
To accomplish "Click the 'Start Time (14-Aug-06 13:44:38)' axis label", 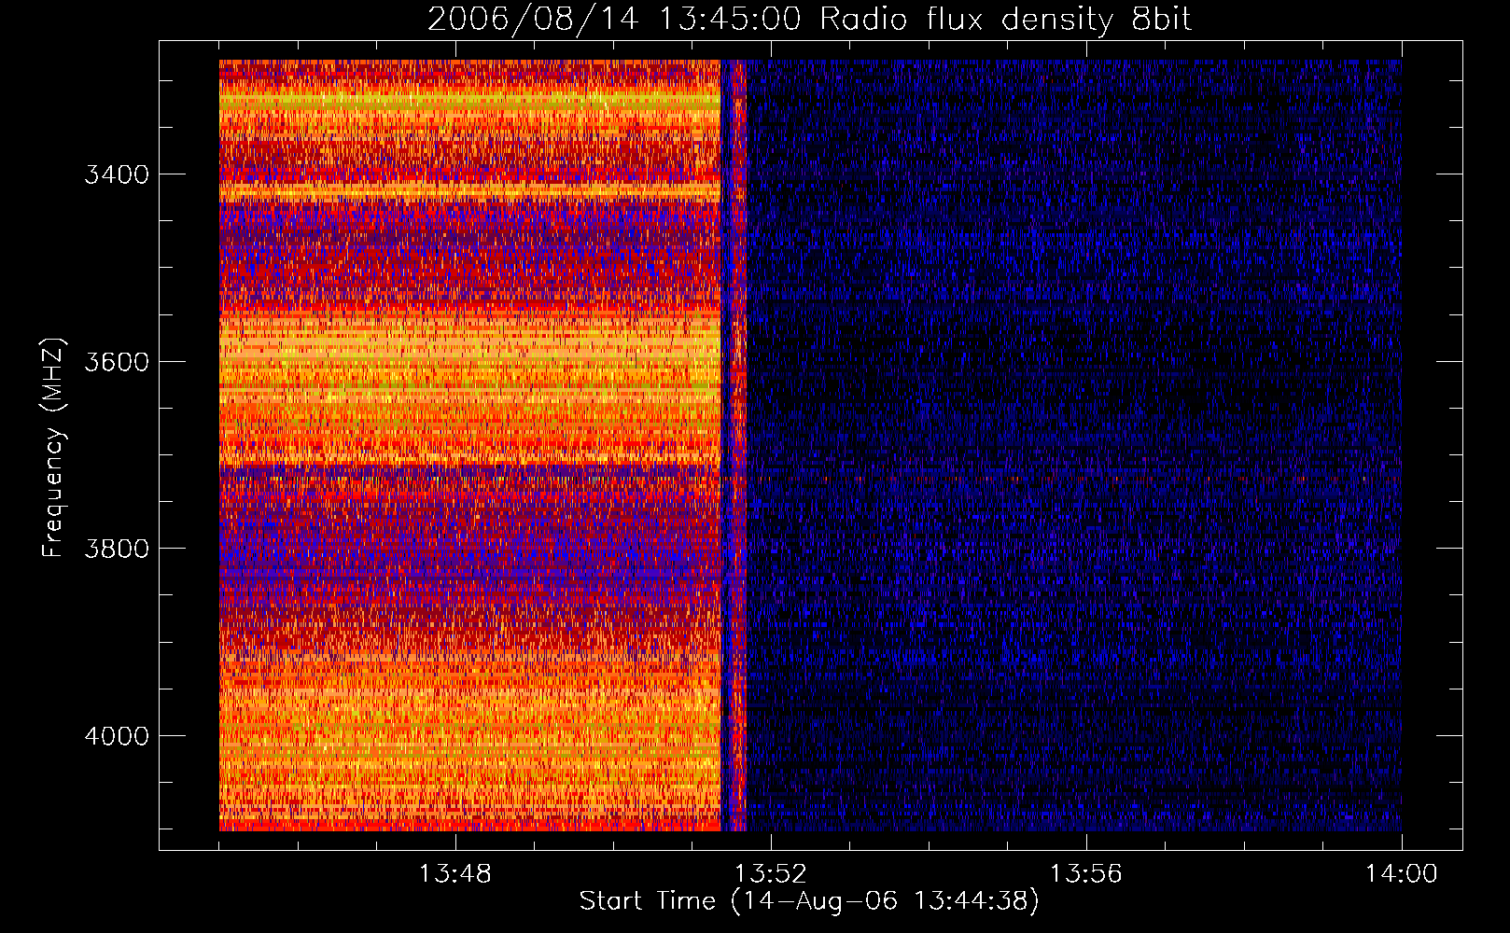I will tap(809, 901).
